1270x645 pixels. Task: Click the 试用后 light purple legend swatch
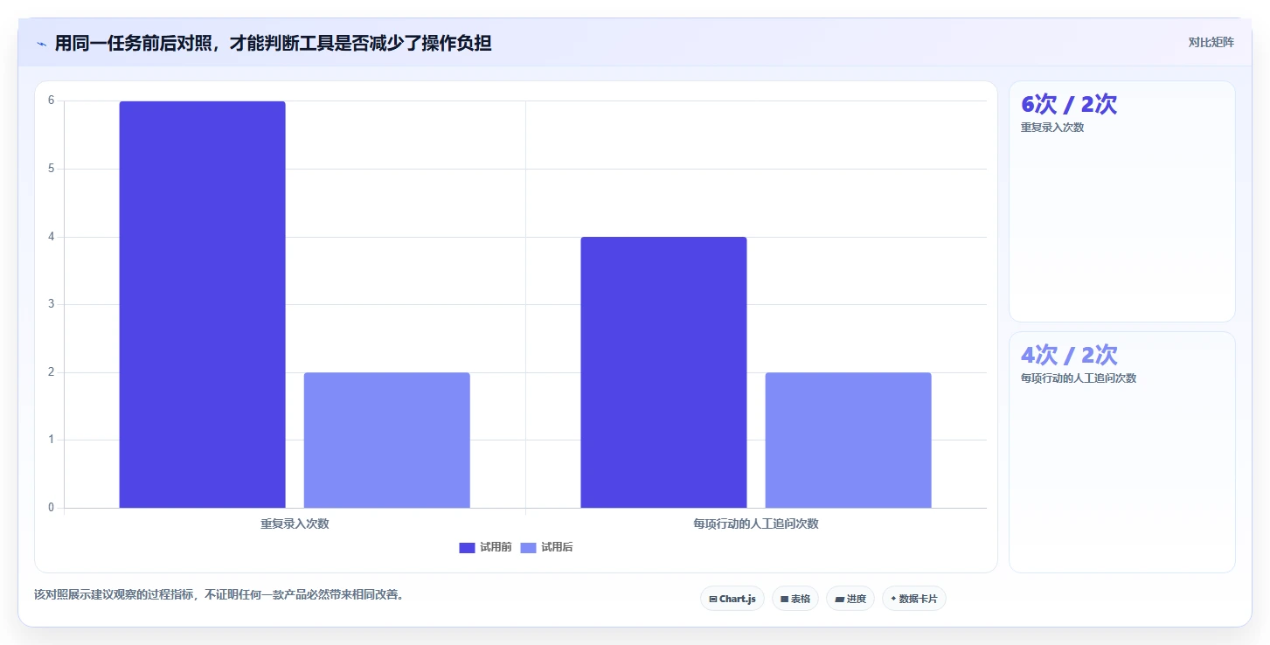[528, 548]
